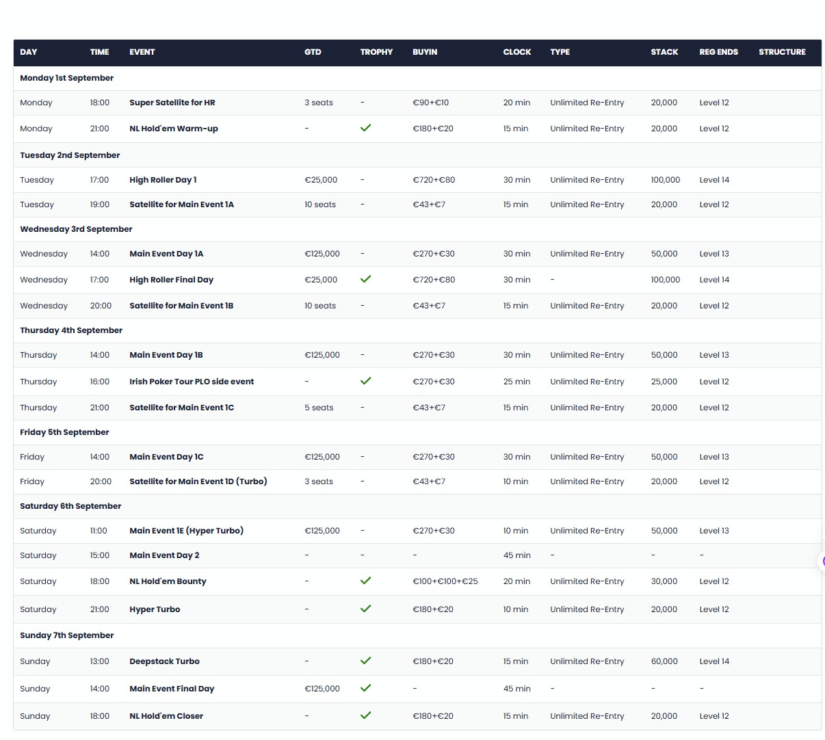The height and width of the screenshot is (740, 825).
Task: Select Main Event Day 1A event name
Action: coord(166,254)
